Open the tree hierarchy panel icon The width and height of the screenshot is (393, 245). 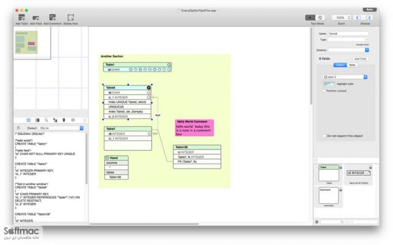(55, 120)
